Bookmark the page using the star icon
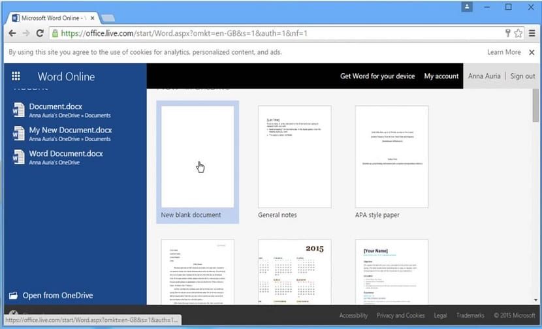Image resolution: width=542 pixels, height=329 pixels. tap(518, 33)
